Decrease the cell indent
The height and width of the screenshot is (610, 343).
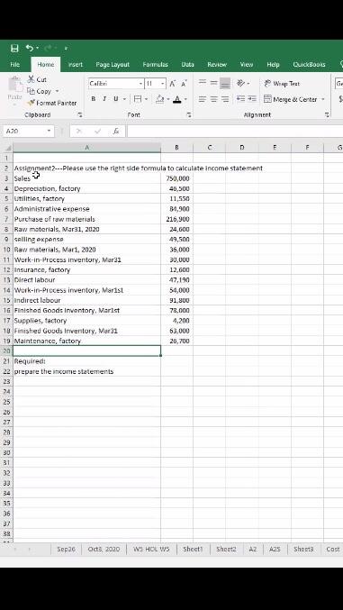click(240, 99)
